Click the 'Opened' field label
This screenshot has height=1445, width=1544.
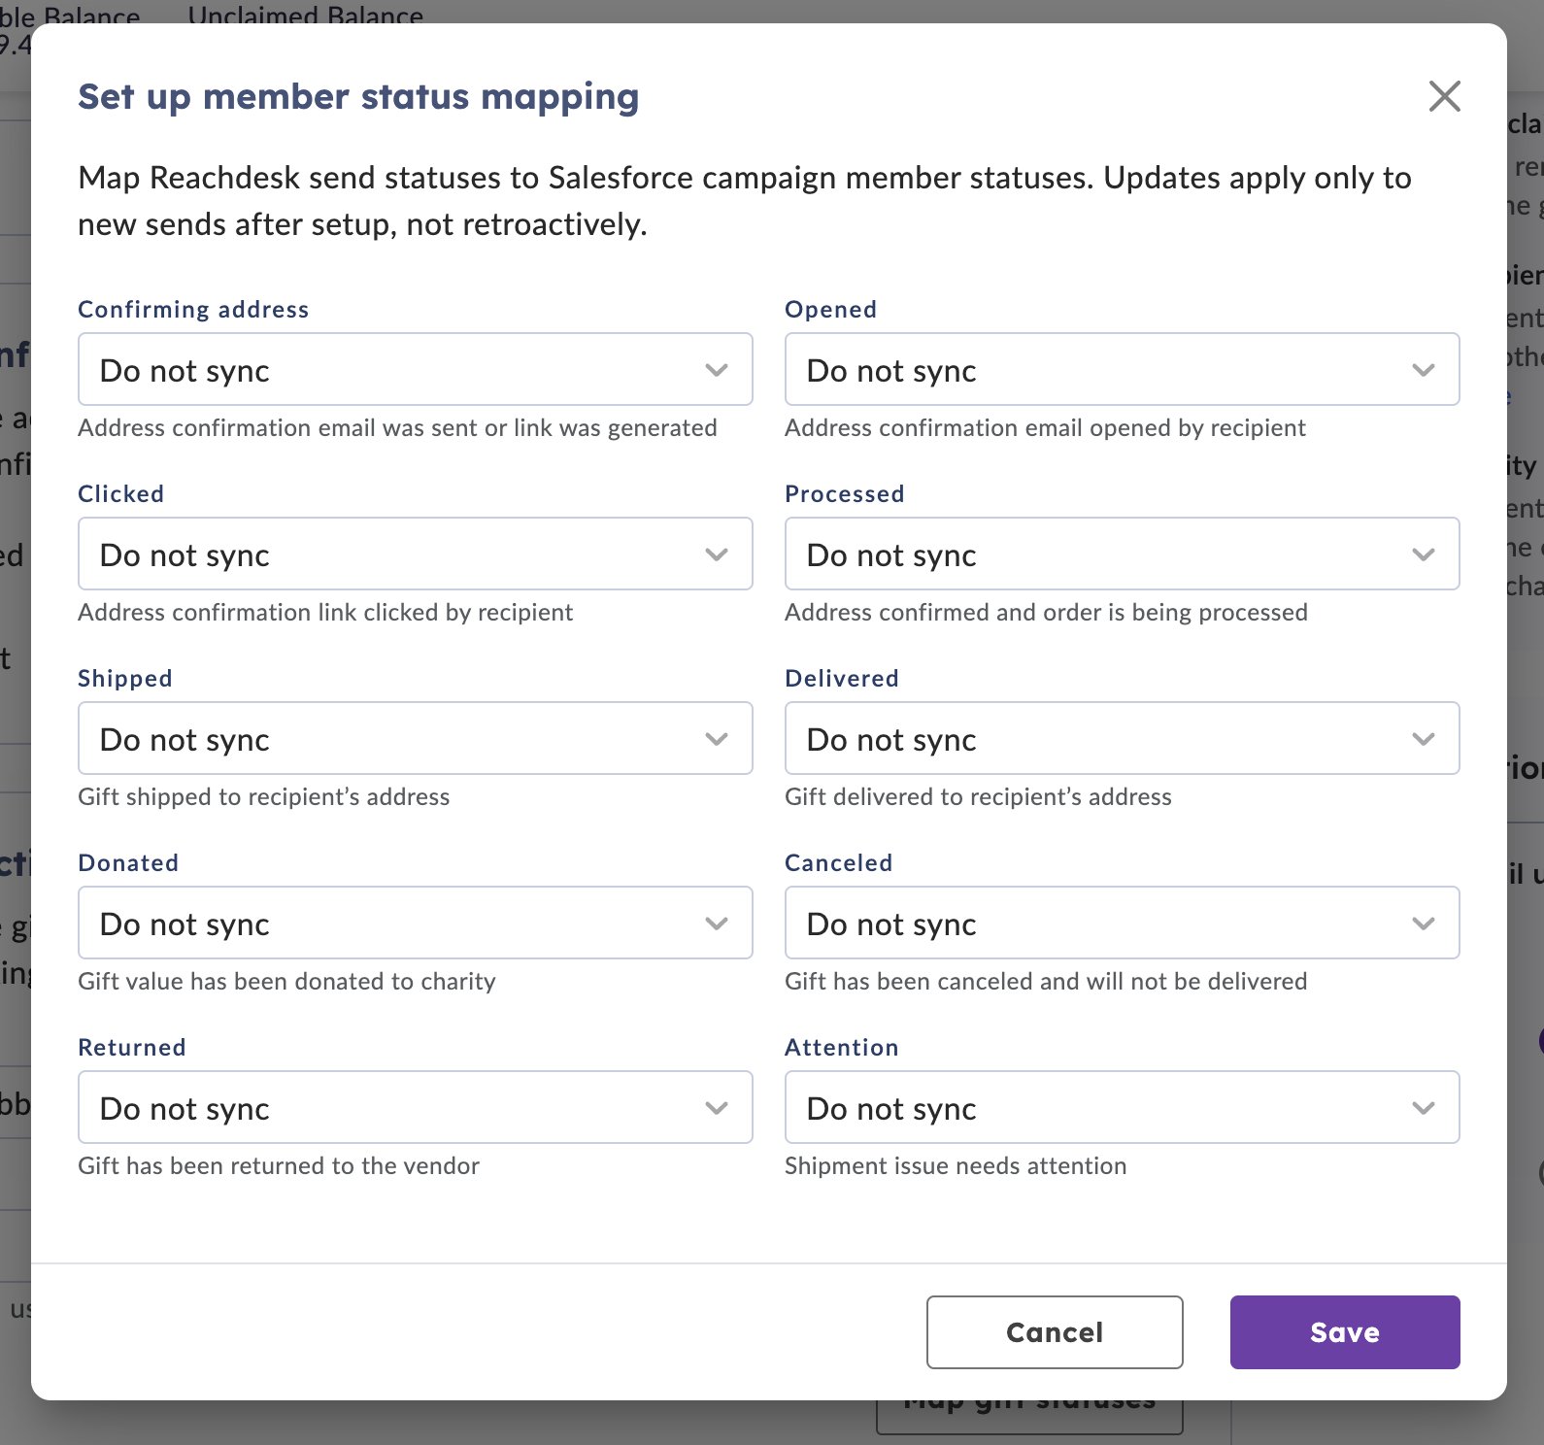(830, 309)
